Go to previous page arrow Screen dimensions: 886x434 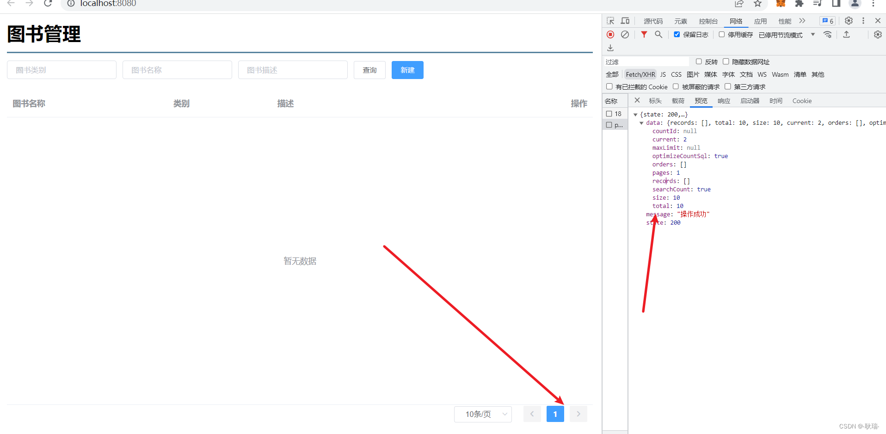tap(532, 414)
